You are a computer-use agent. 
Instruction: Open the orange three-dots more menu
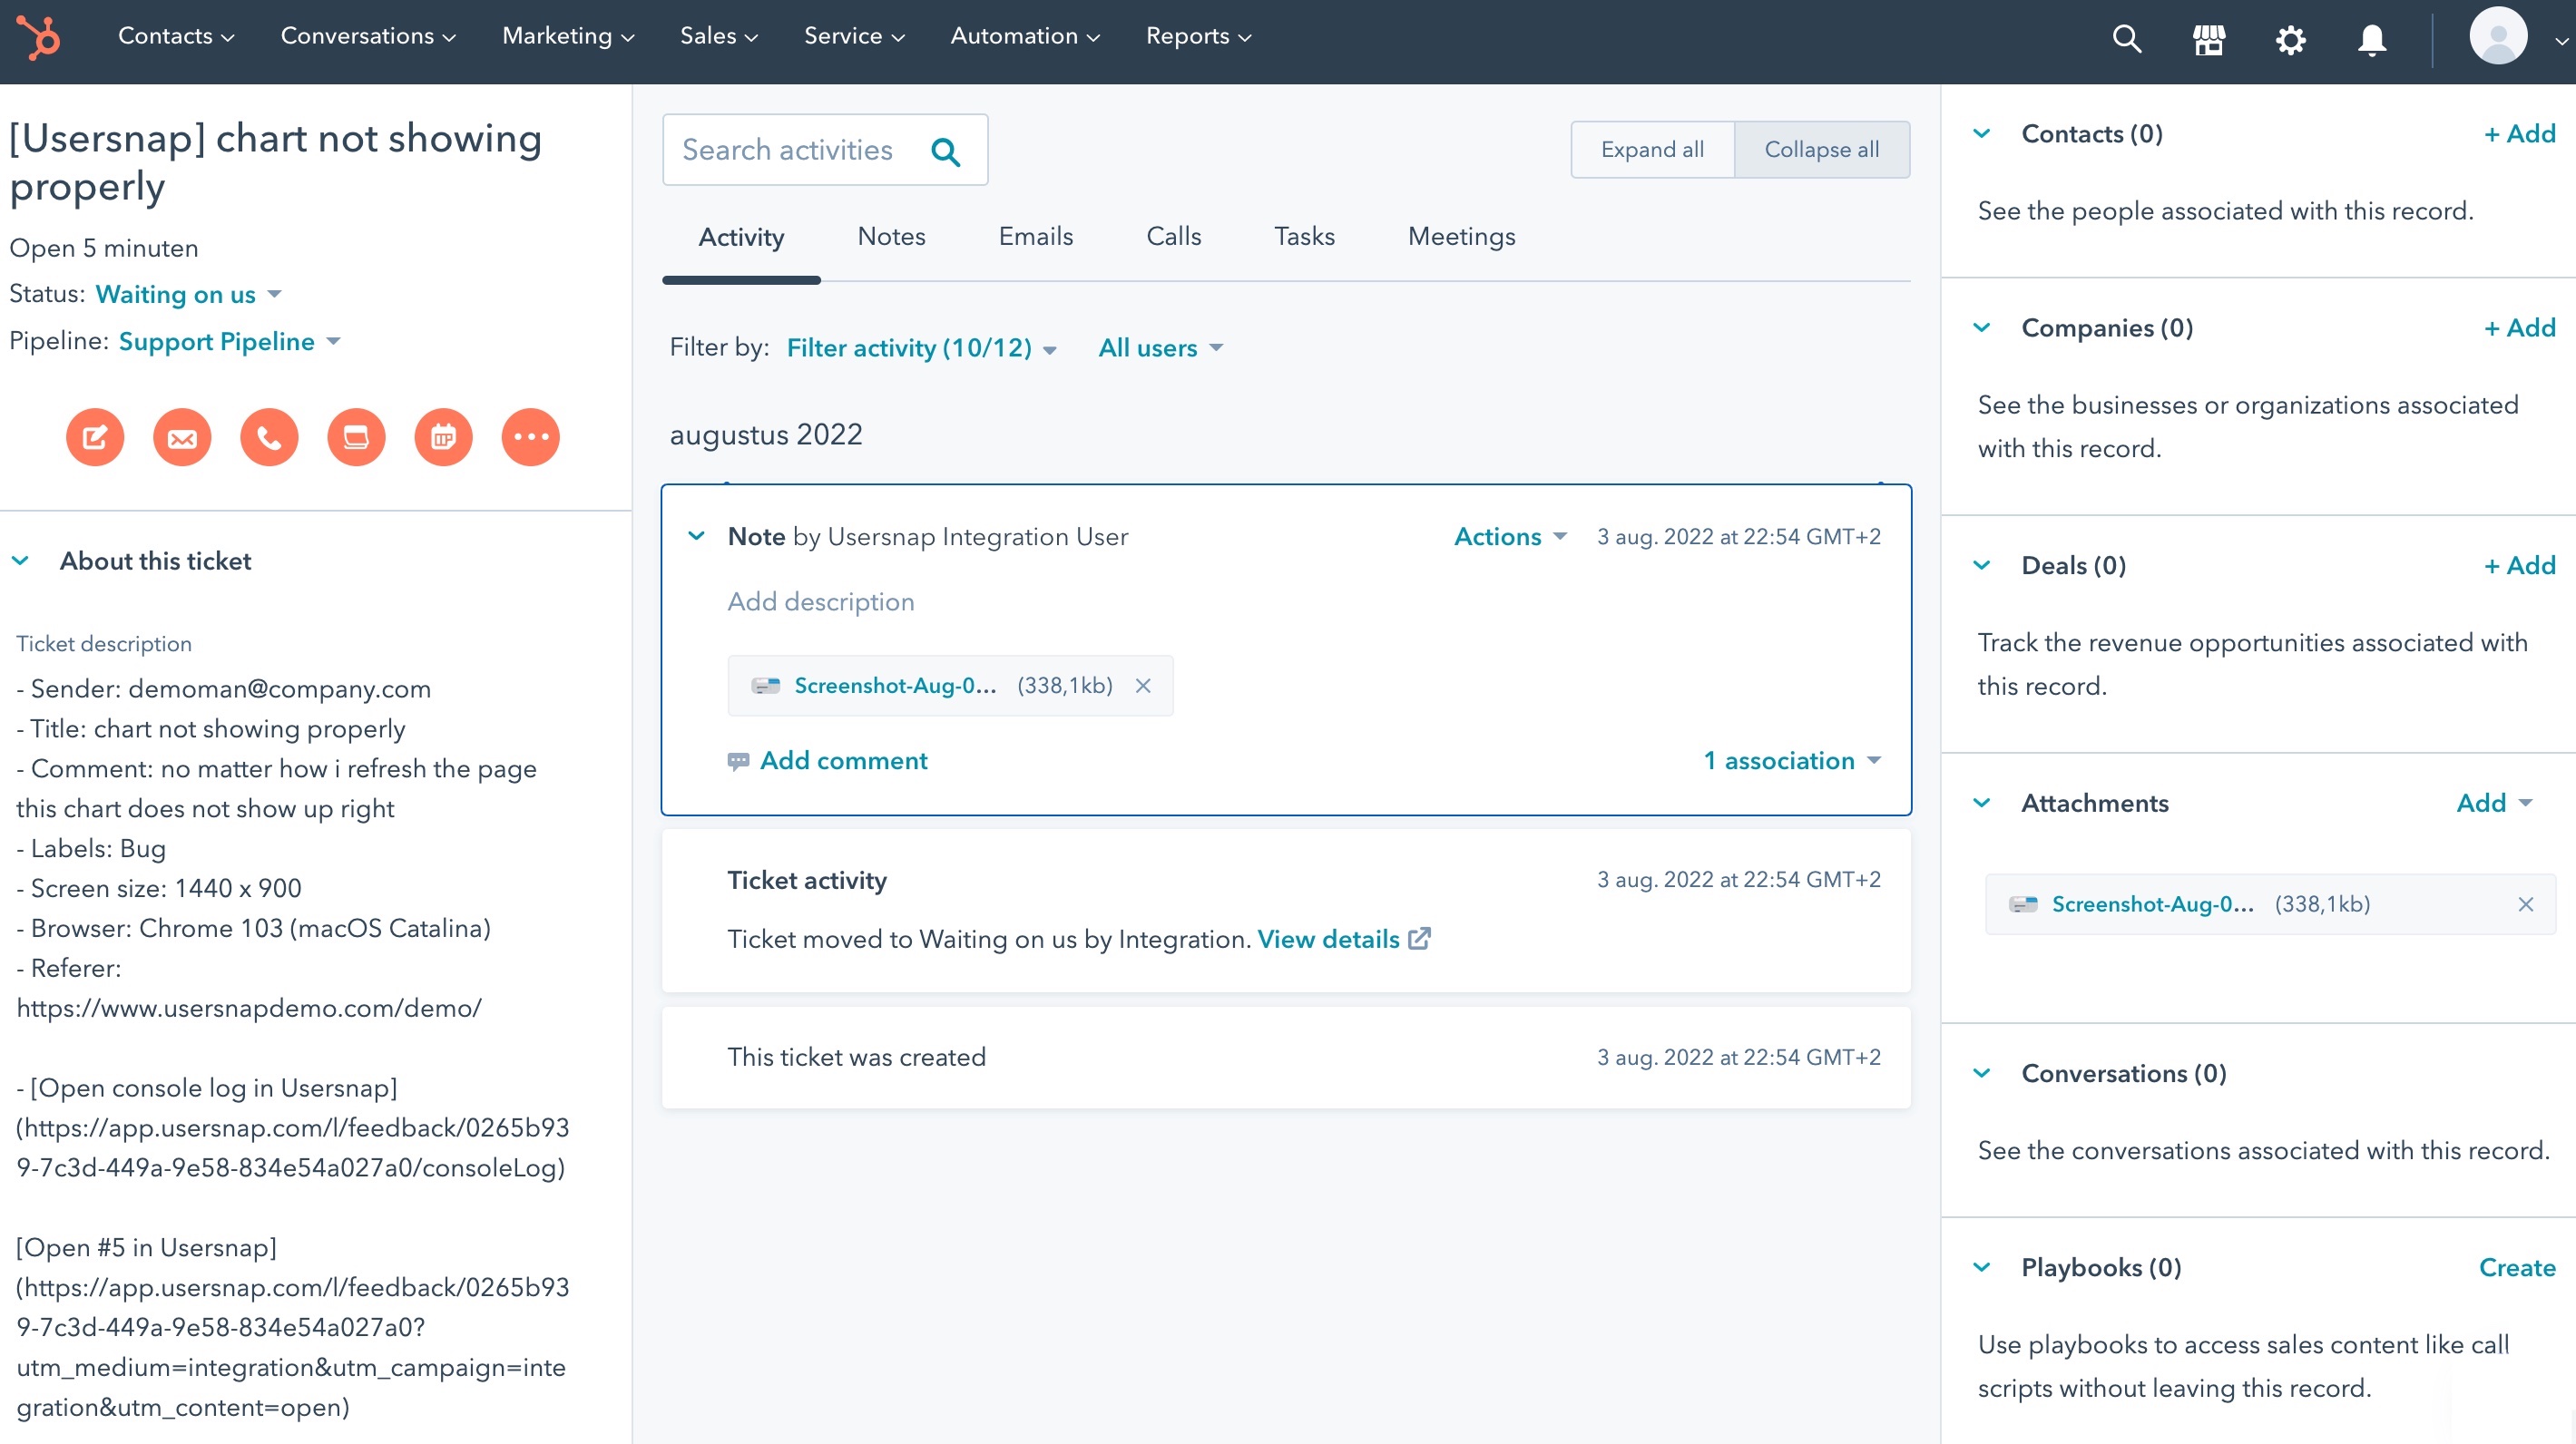[x=530, y=438]
